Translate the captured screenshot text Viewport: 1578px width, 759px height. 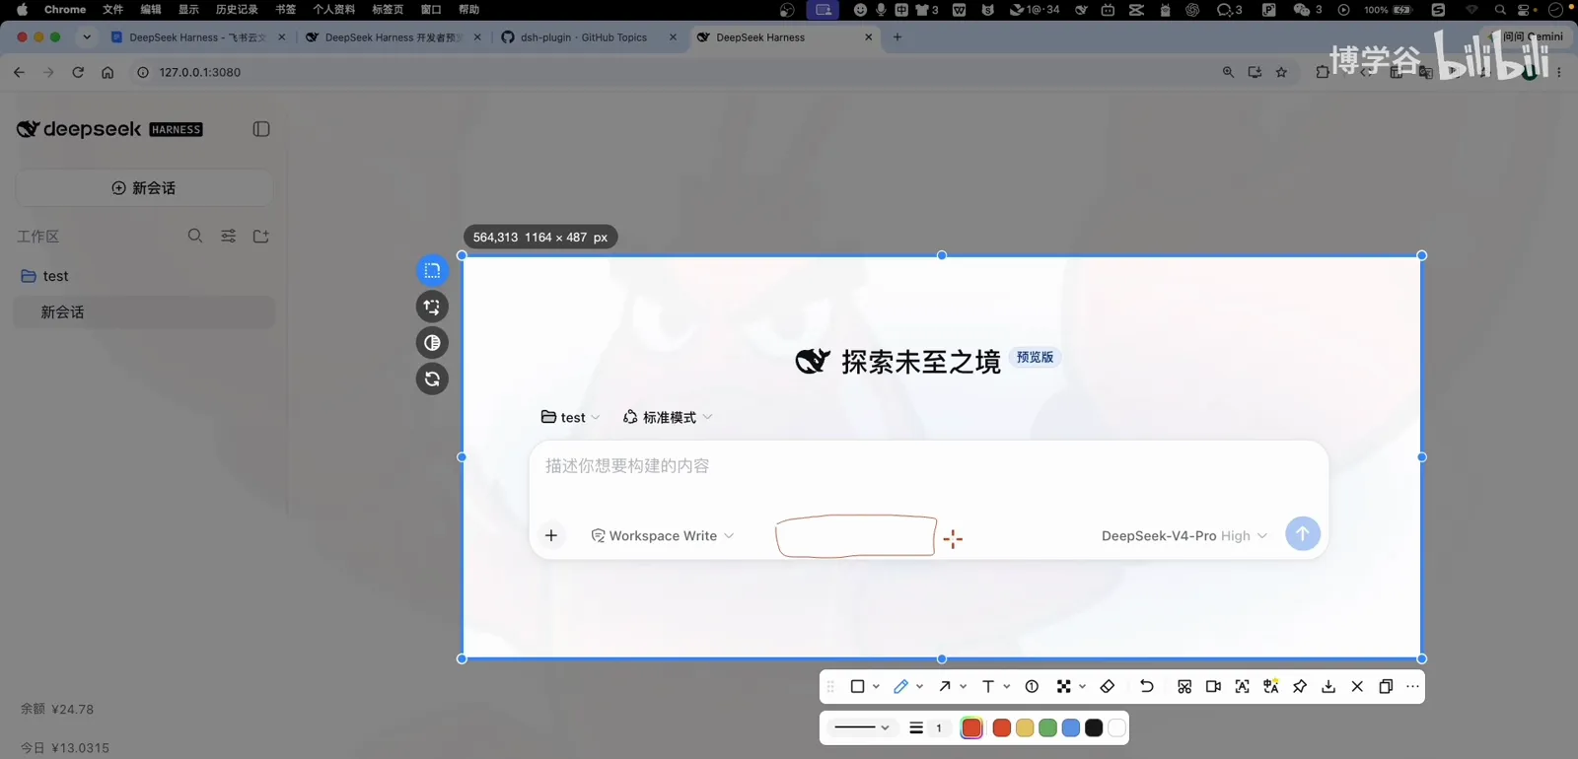point(1271,686)
